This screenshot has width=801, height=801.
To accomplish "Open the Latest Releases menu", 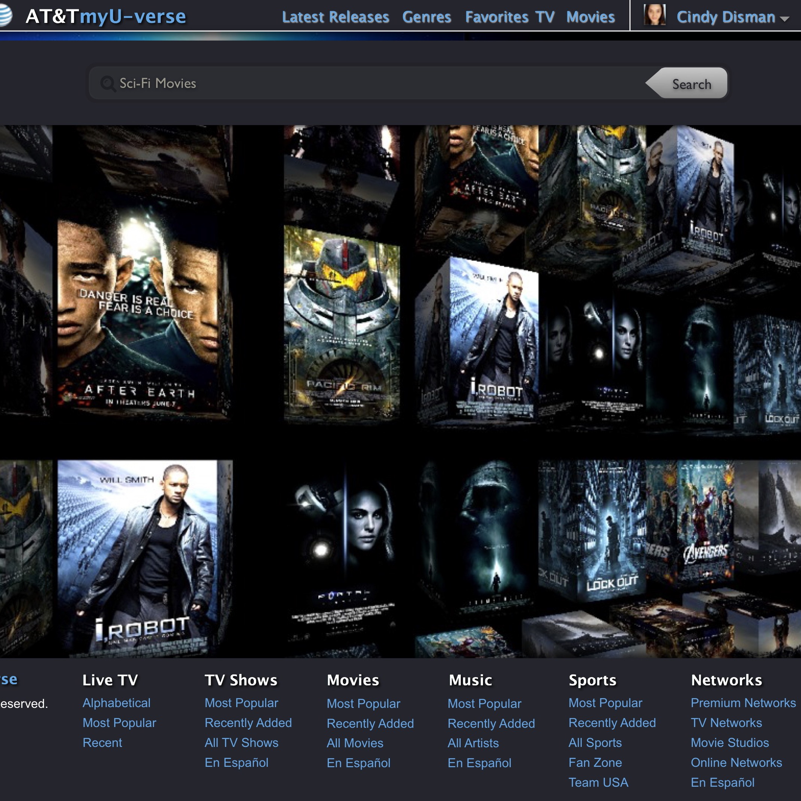I will click(335, 17).
